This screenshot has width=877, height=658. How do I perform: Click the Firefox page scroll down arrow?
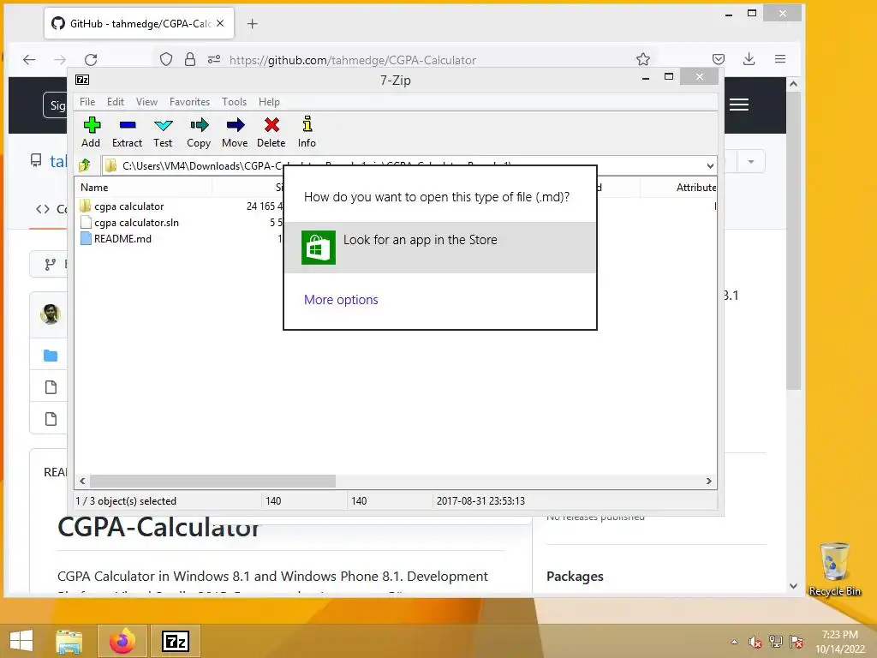pyautogui.click(x=793, y=586)
